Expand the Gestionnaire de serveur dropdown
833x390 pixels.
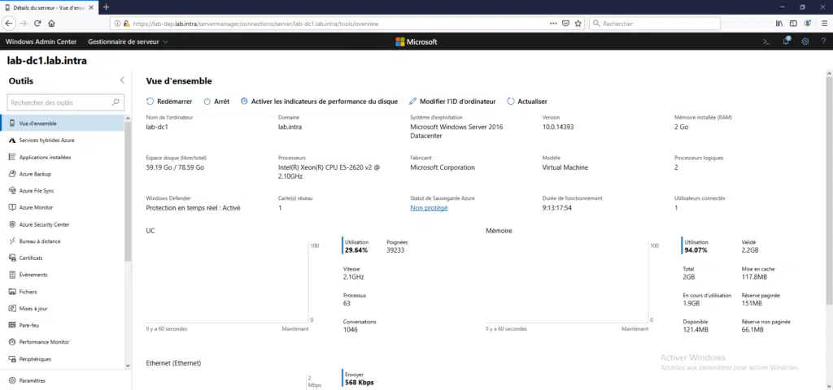pos(128,41)
